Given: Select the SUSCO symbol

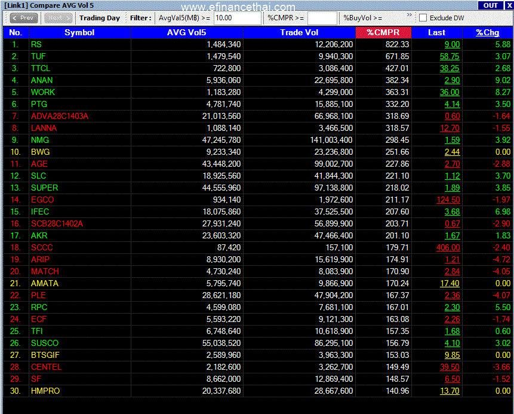Looking at the screenshot, I should [x=45, y=343].
